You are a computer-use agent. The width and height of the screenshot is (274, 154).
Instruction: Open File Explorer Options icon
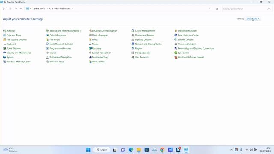coord(5,40)
